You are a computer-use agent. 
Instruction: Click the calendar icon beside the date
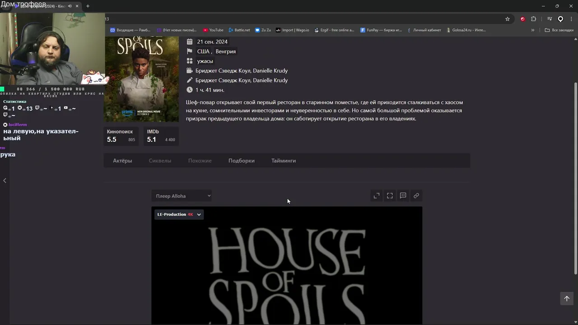click(x=190, y=42)
